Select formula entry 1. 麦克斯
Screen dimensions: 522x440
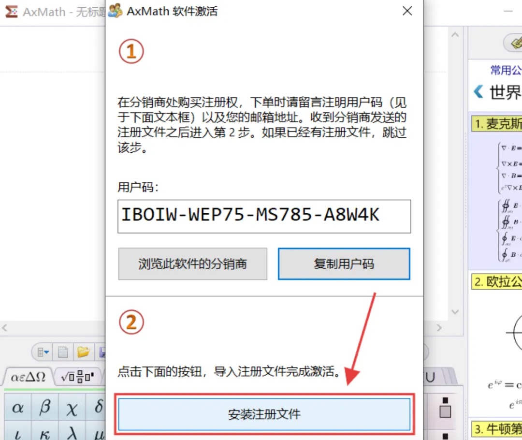[x=497, y=124]
